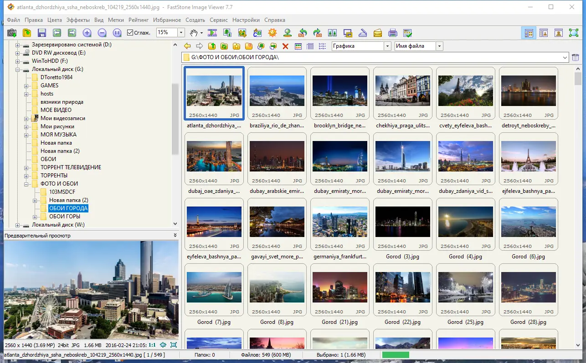Click the crop board tool icon

tap(242, 33)
